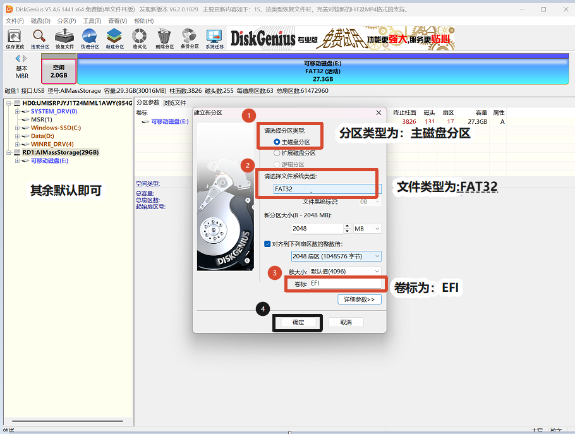
Task: Open the 2048 扇区 alignment dropdown
Action: (336, 256)
